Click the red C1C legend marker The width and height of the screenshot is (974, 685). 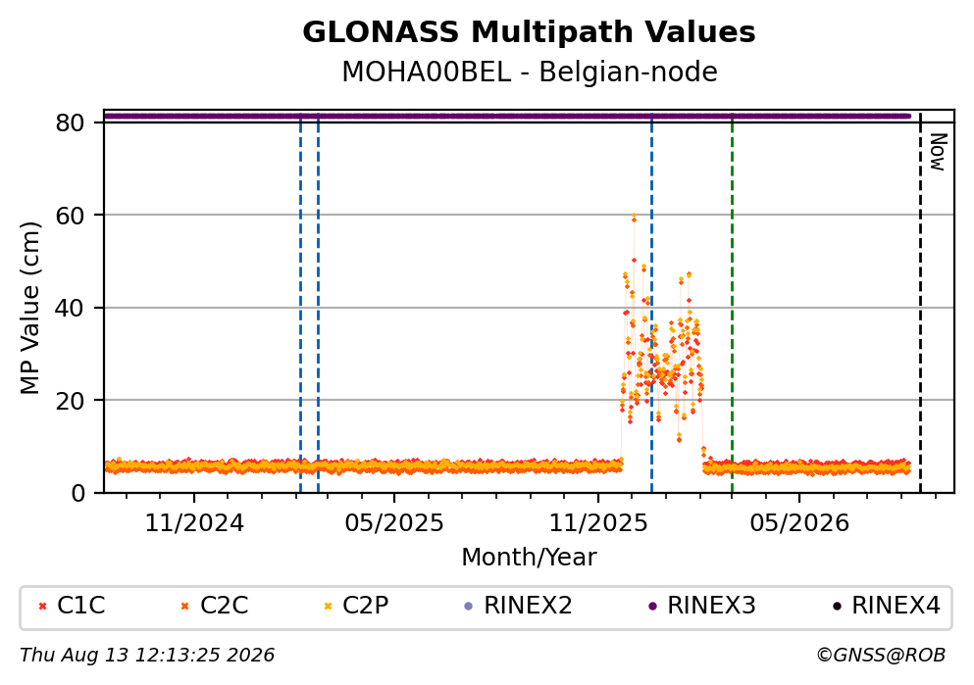[x=42, y=606]
